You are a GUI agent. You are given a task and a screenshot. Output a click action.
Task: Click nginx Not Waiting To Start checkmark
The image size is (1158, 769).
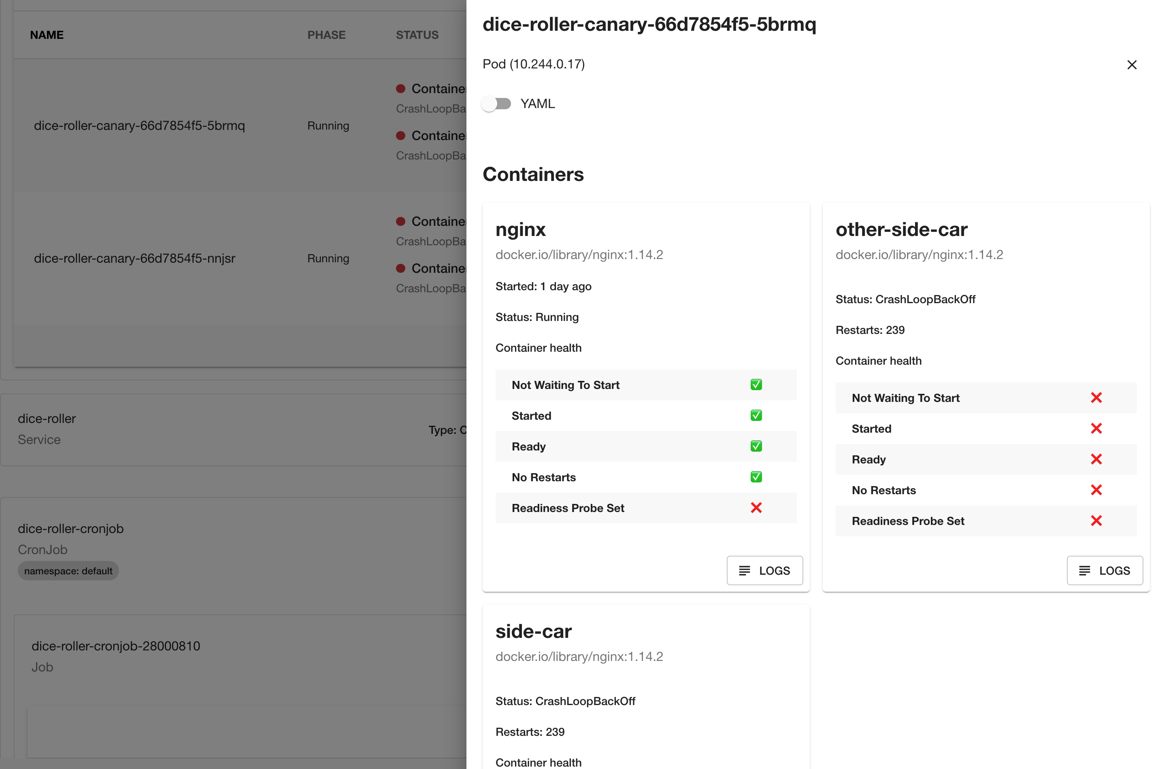click(x=756, y=385)
